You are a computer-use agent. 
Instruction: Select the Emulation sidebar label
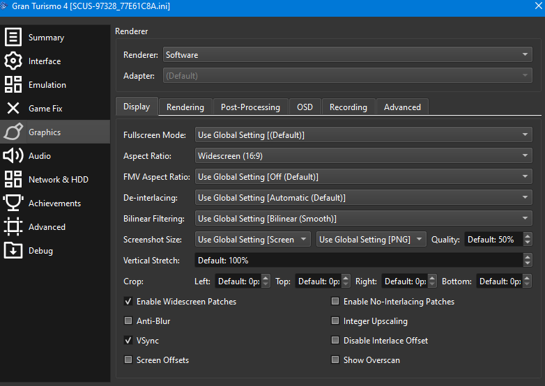coord(47,85)
